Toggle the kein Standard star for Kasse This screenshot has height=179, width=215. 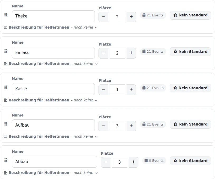coord(190,88)
